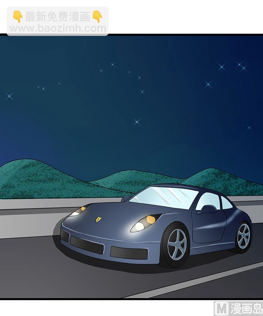Click the M logo icon at the bottom right
The width and height of the screenshot is (263, 316).
[x=221, y=308]
